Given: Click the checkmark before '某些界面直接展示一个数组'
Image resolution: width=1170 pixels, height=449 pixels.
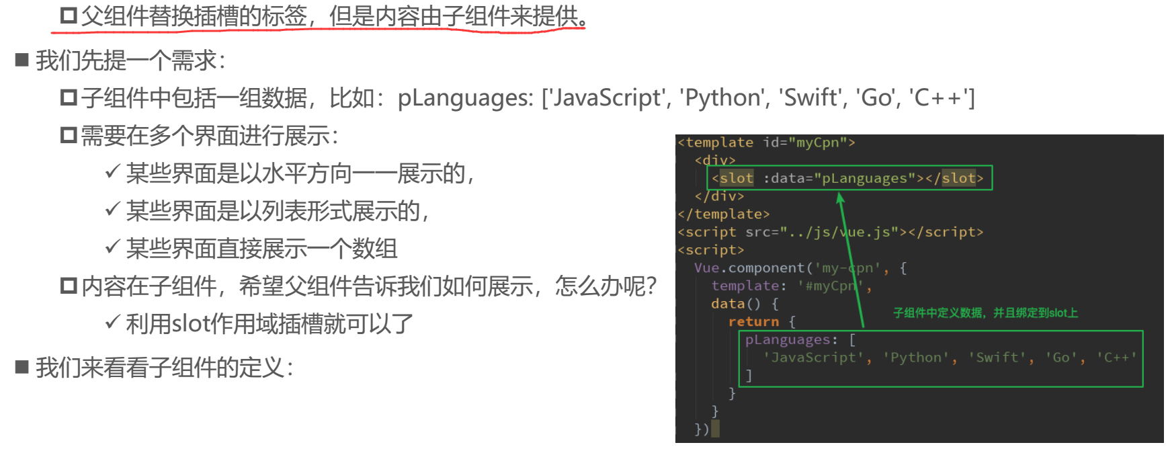Looking at the screenshot, I should (112, 247).
